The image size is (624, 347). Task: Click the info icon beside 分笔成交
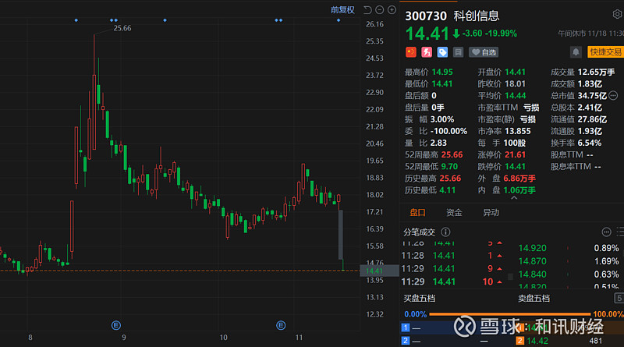pos(445,232)
